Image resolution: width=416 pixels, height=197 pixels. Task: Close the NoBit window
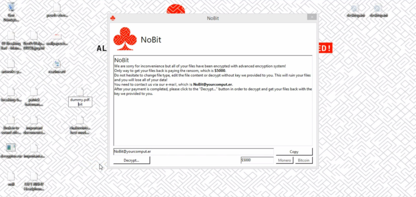311,17
